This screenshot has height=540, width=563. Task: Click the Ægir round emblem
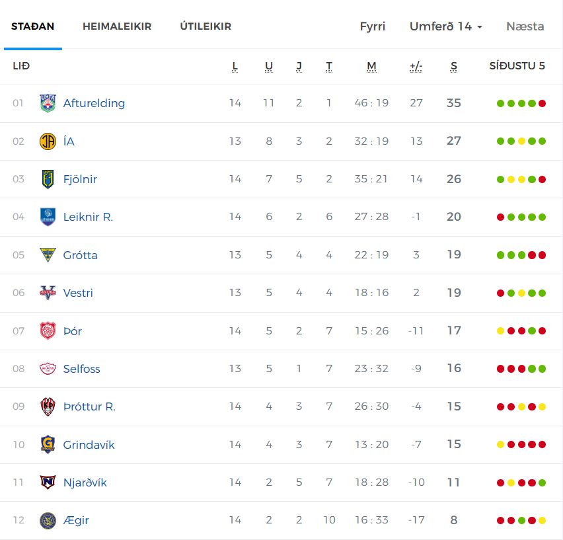(48, 521)
